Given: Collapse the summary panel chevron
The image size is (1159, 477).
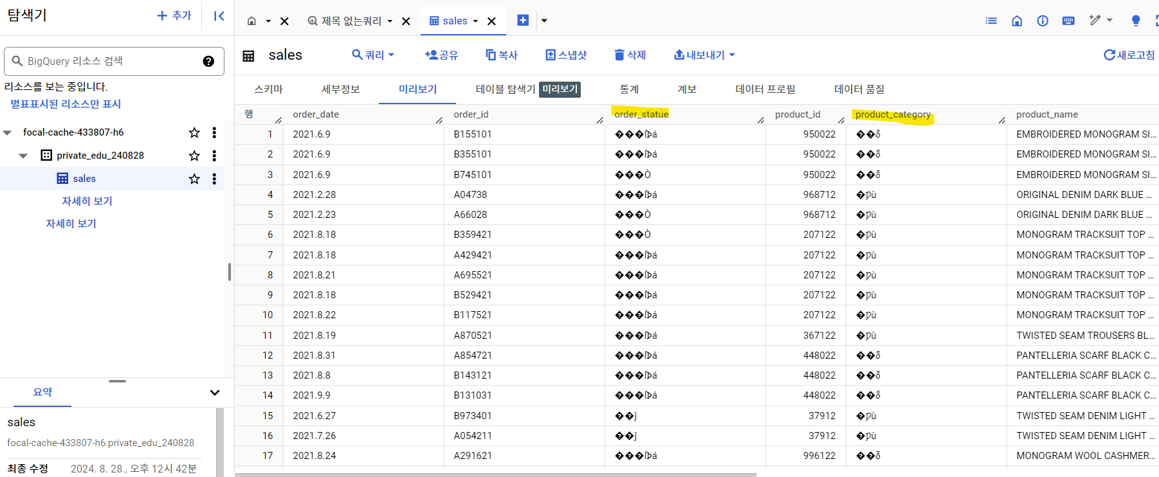Looking at the screenshot, I should coord(215,393).
